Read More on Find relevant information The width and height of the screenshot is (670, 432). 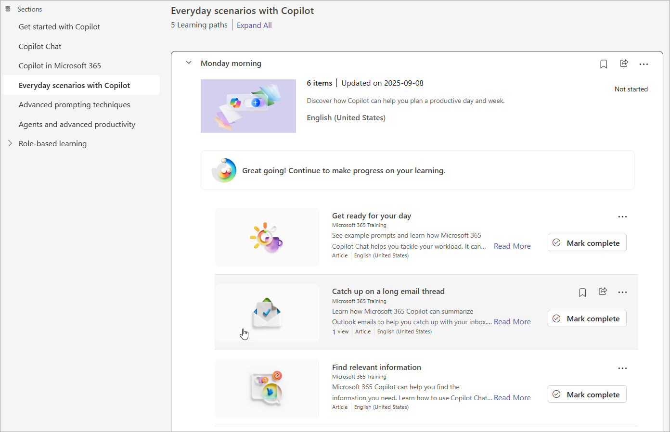512,398
